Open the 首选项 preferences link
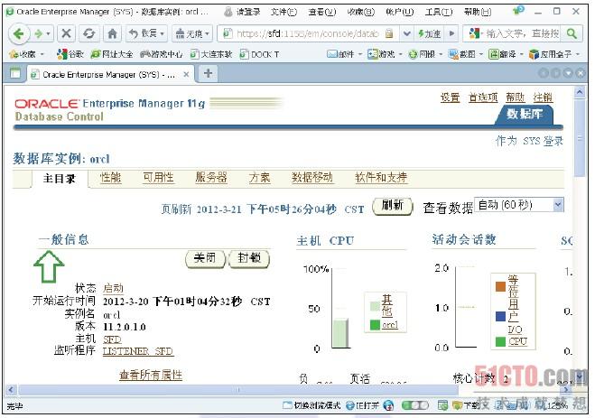Viewport: 595px width, 418px height. point(483,98)
